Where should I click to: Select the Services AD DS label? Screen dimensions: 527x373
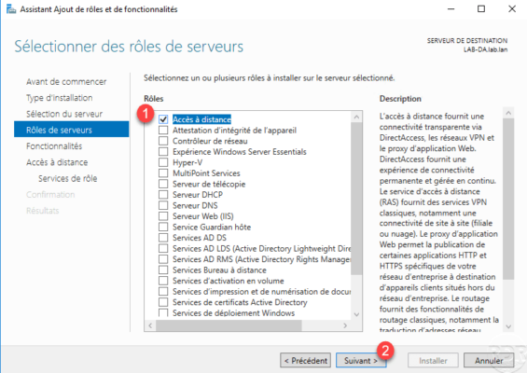tap(200, 238)
